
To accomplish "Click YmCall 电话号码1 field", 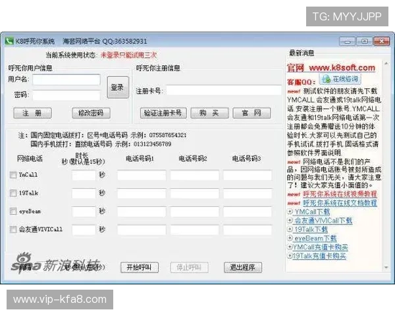I will click(142, 175).
